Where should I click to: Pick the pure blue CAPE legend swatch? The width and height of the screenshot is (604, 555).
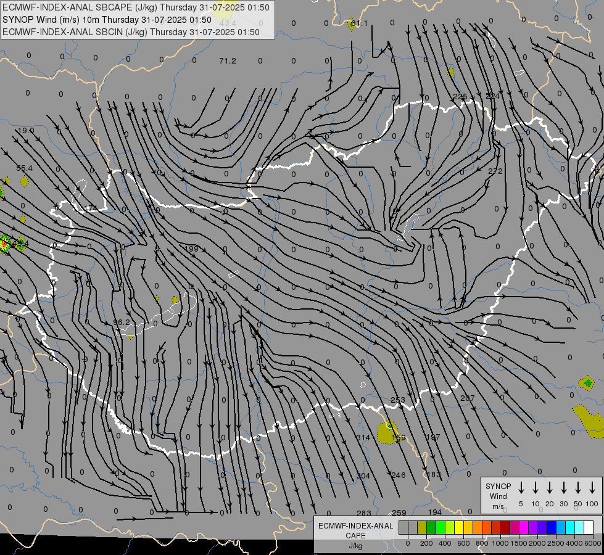tap(551, 528)
